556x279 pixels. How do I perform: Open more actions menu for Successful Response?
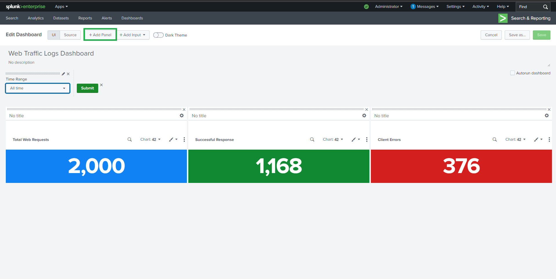point(367,139)
